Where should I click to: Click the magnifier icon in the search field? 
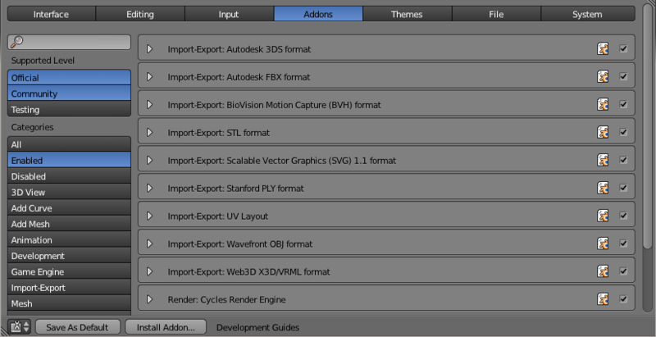pos(16,42)
